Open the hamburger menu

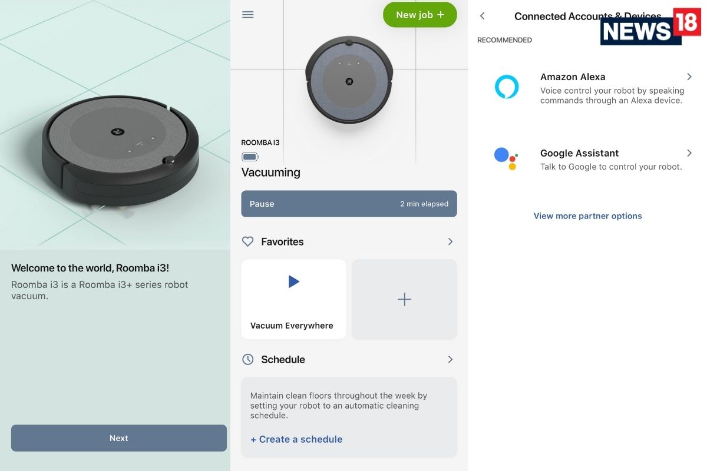coord(248,15)
